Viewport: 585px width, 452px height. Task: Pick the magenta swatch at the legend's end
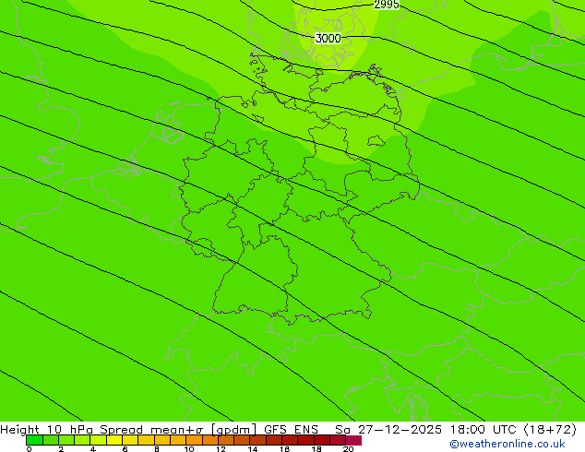click(x=353, y=440)
